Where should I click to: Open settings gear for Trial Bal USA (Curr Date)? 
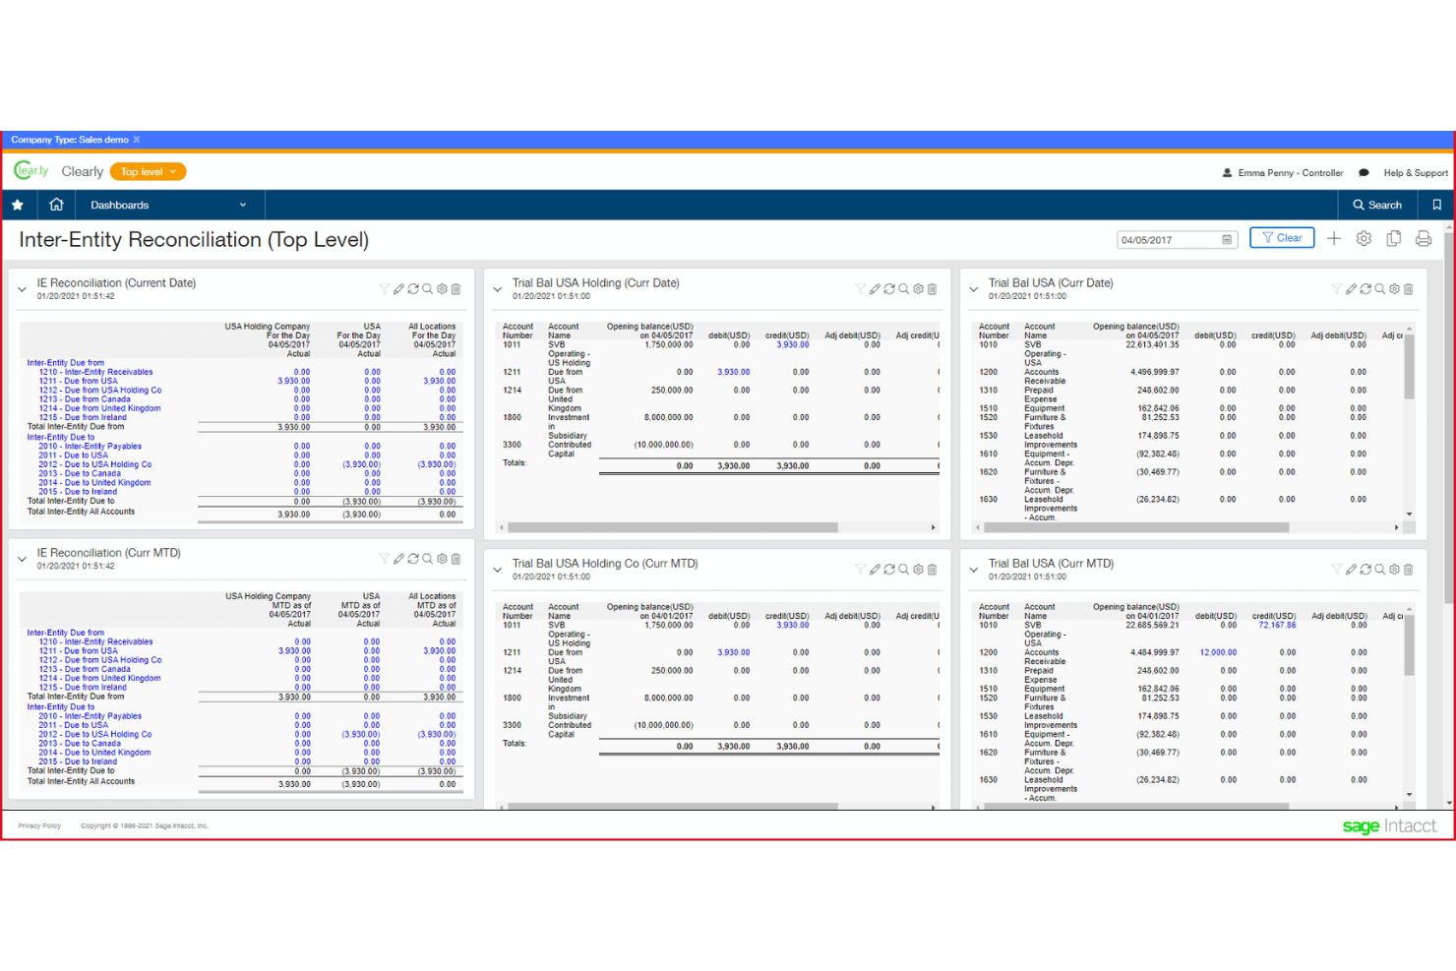(1394, 288)
